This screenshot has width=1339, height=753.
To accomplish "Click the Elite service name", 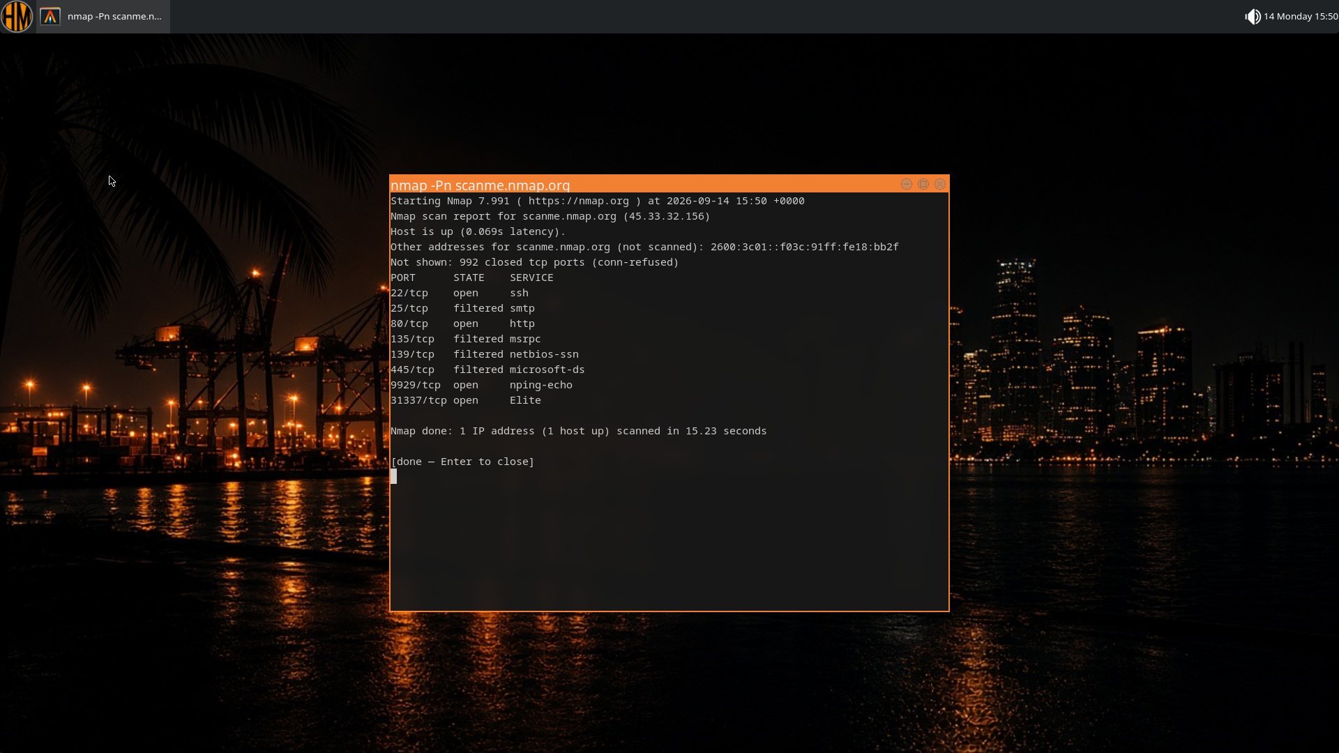I will coord(525,400).
